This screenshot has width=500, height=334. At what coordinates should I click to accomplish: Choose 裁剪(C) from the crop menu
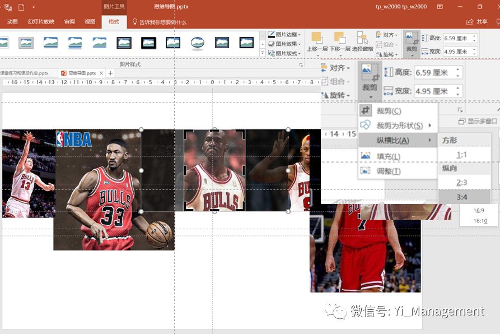[398, 111]
